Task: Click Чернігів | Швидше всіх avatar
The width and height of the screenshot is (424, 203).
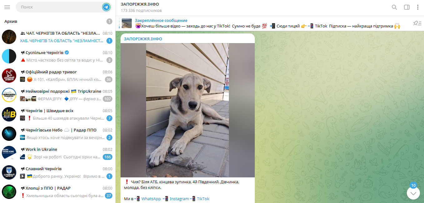Action: pyautogui.click(x=9, y=114)
